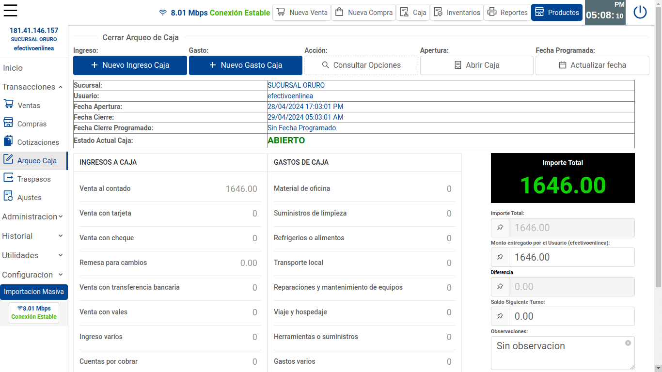The width and height of the screenshot is (662, 372).
Task: Click Fecha Cierre value 29/04/2024
Action: coord(305,117)
